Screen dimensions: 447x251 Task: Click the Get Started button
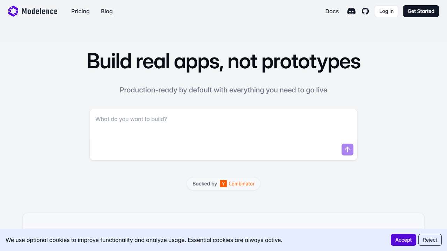[x=420, y=11]
